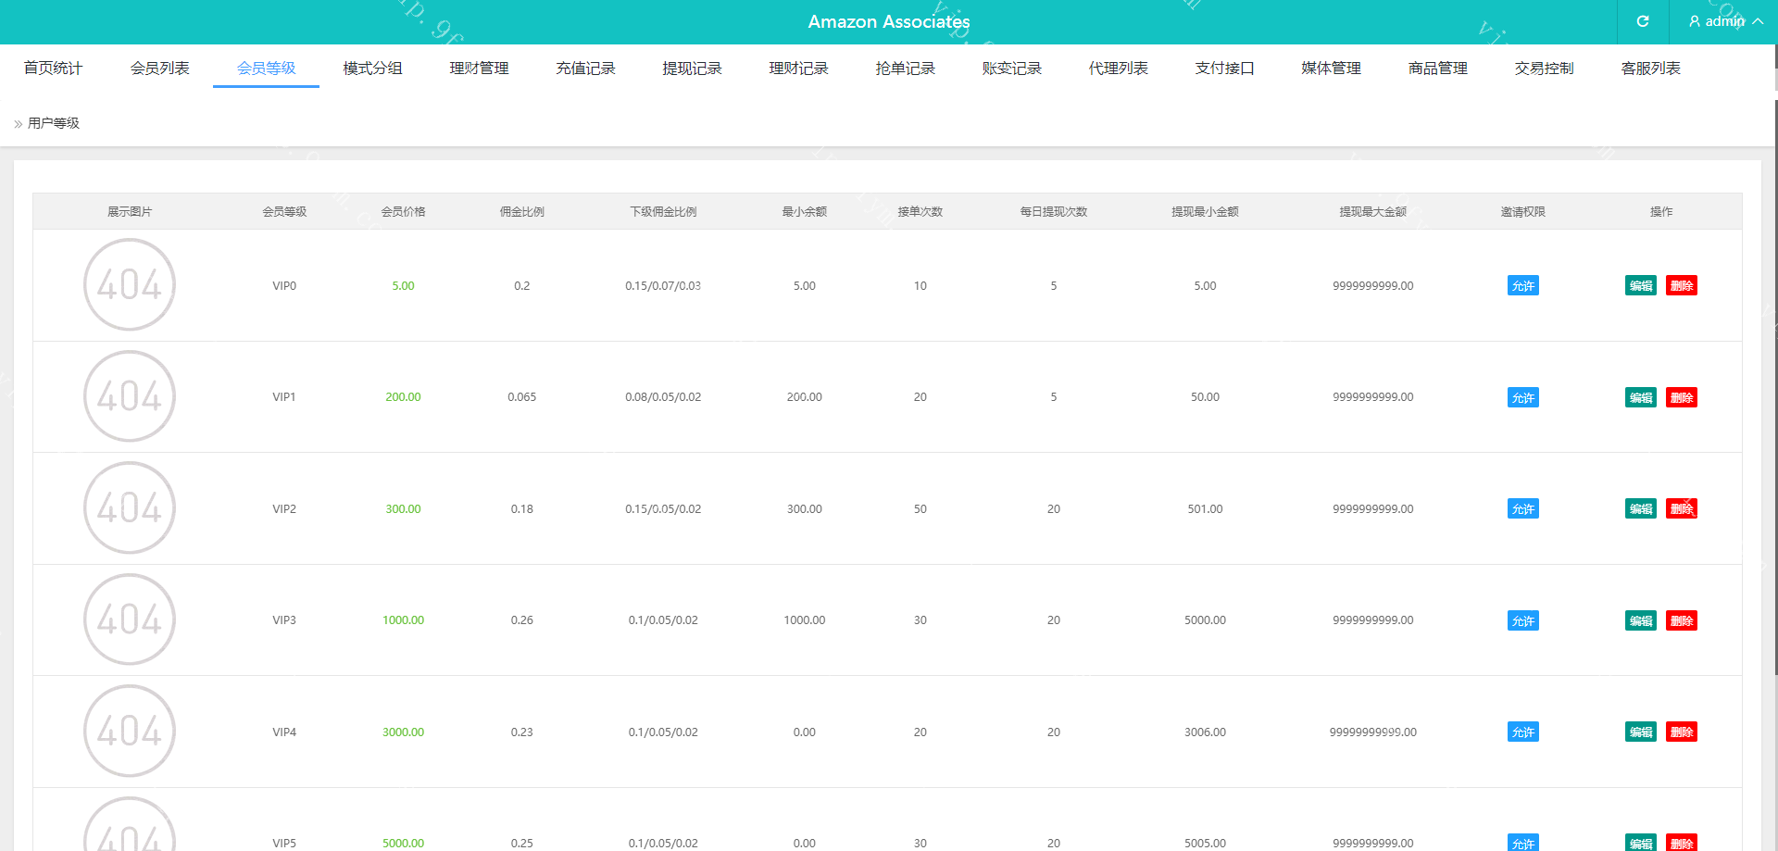Screen dimensions: 1778x851
Task: Click the refresh icon in top bar
Action: coord(1642,21)
